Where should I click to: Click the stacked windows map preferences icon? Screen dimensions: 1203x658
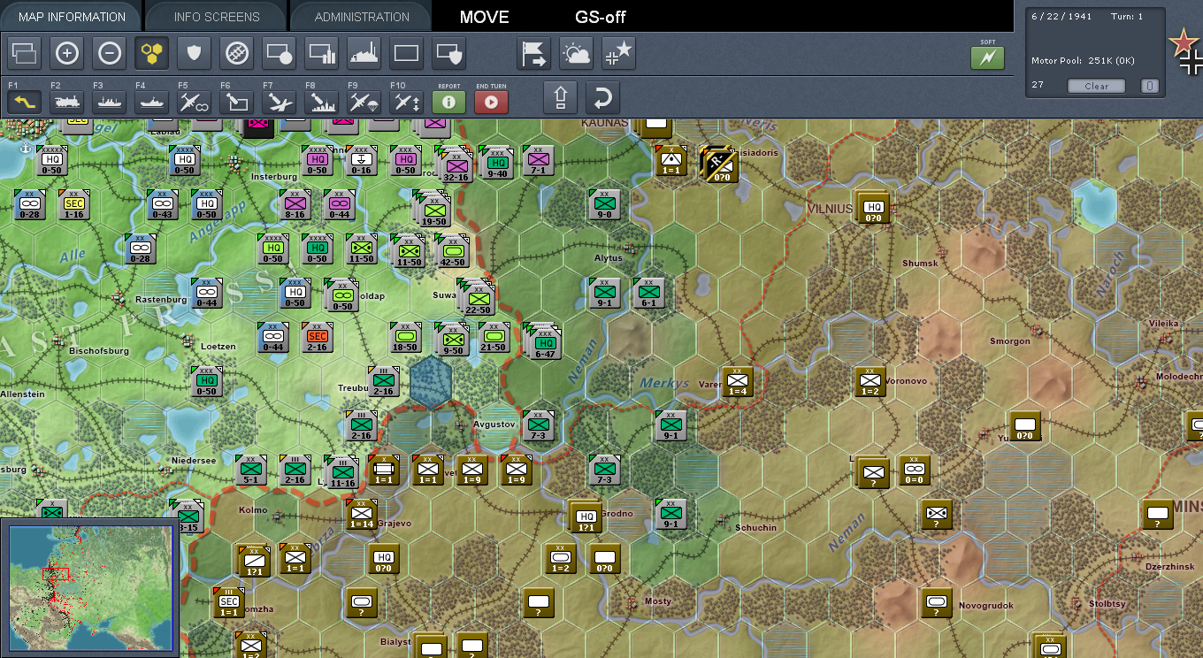pyautogui.click(x=24, y=54)
